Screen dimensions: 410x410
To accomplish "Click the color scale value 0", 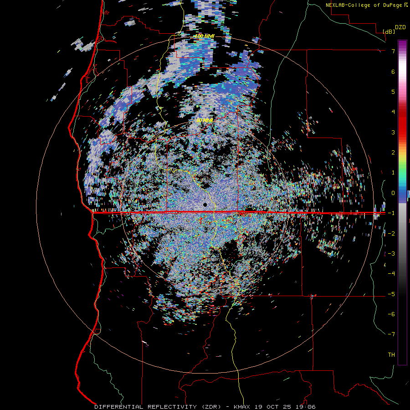I will 393,193.
